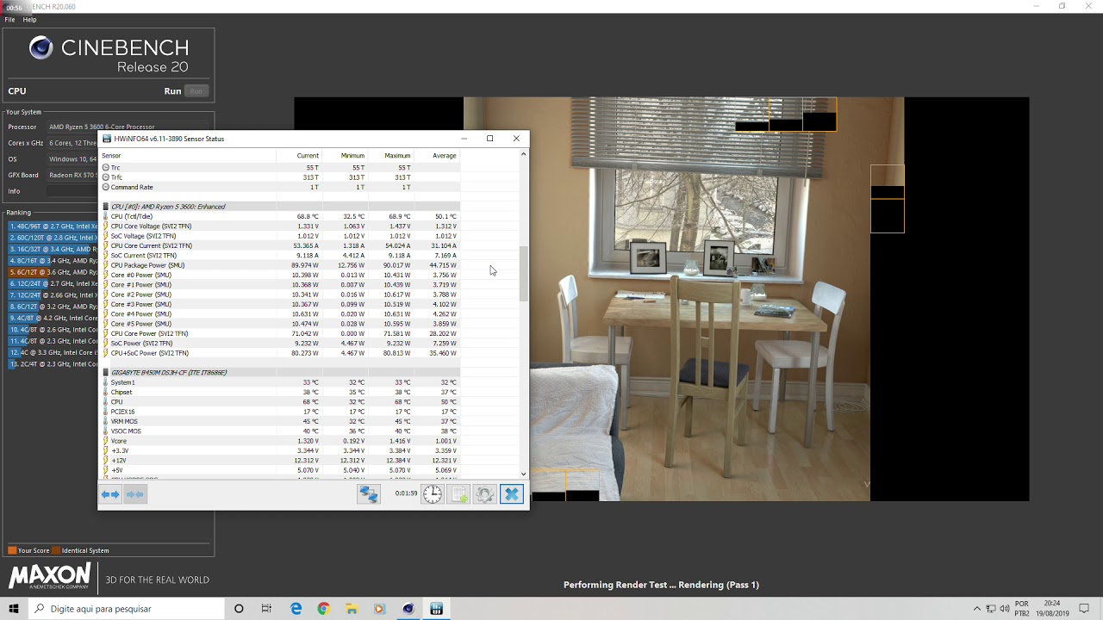Select the System1 temperature row
This screenshot has width=1103, height=620.
tap(280, 382)
